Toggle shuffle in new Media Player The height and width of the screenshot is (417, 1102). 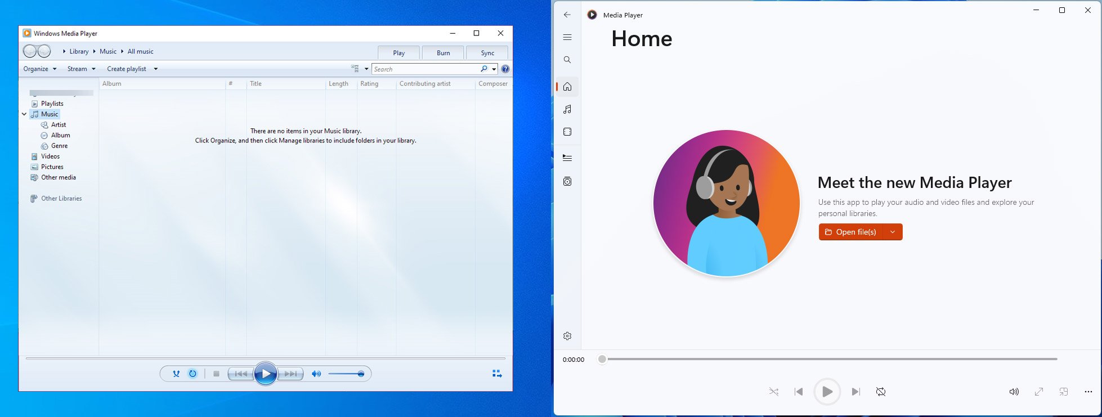(774, 392)
